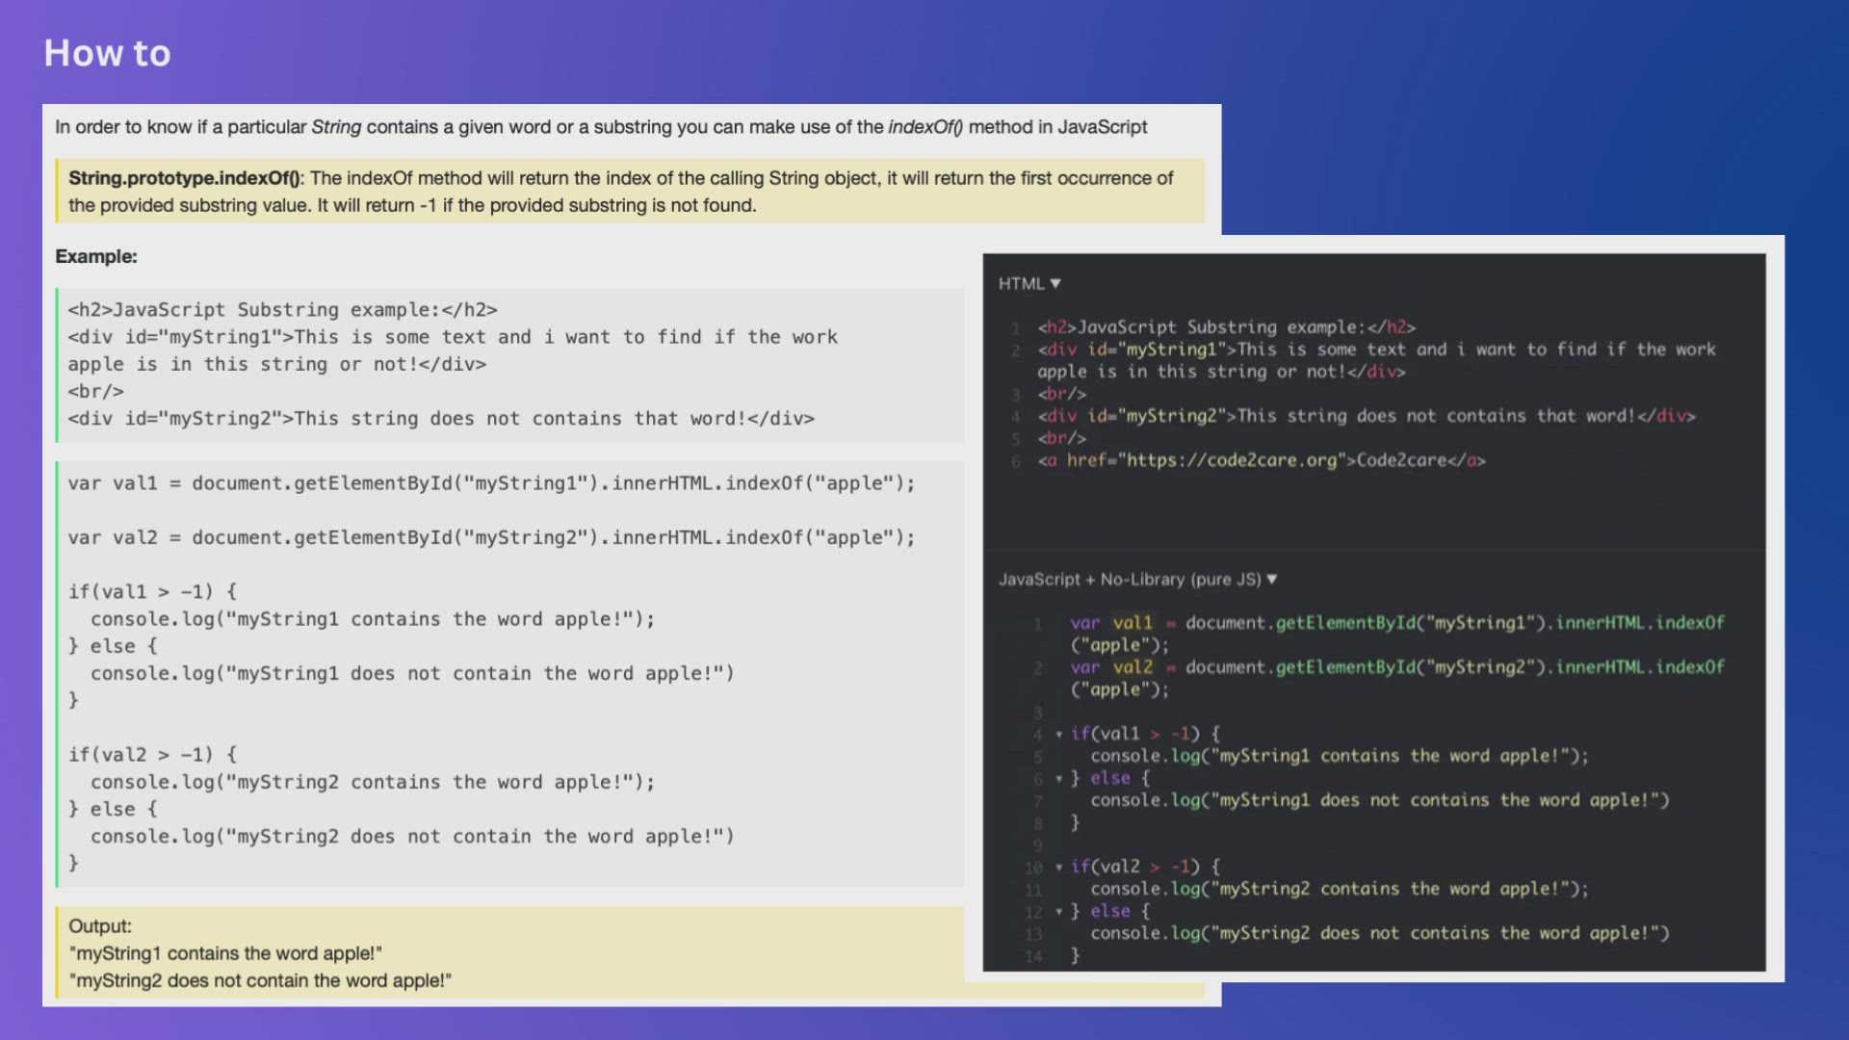Click JS editor line 2 "var val2"
Viewport: 1849px width, 1040px height.
click(1397, 678)
